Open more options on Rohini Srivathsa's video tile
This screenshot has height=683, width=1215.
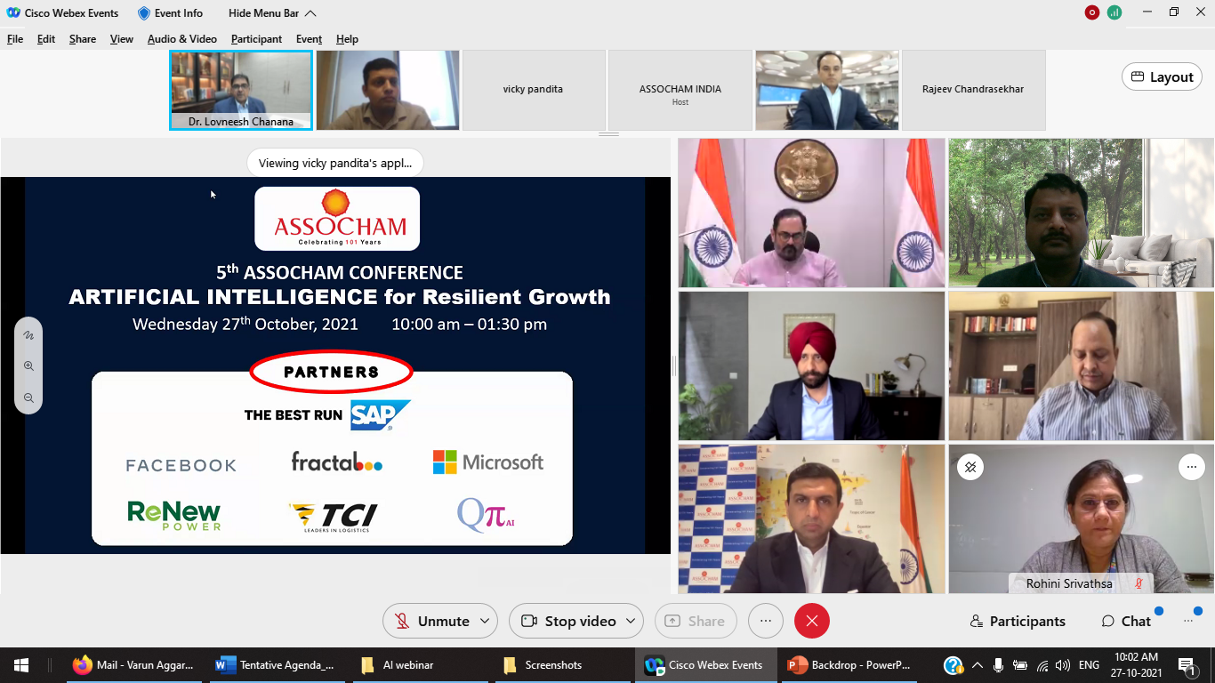(1190, 467)
